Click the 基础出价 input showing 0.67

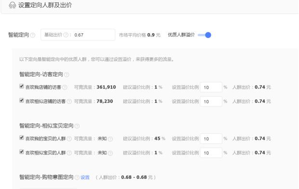(x=78, y=35)
